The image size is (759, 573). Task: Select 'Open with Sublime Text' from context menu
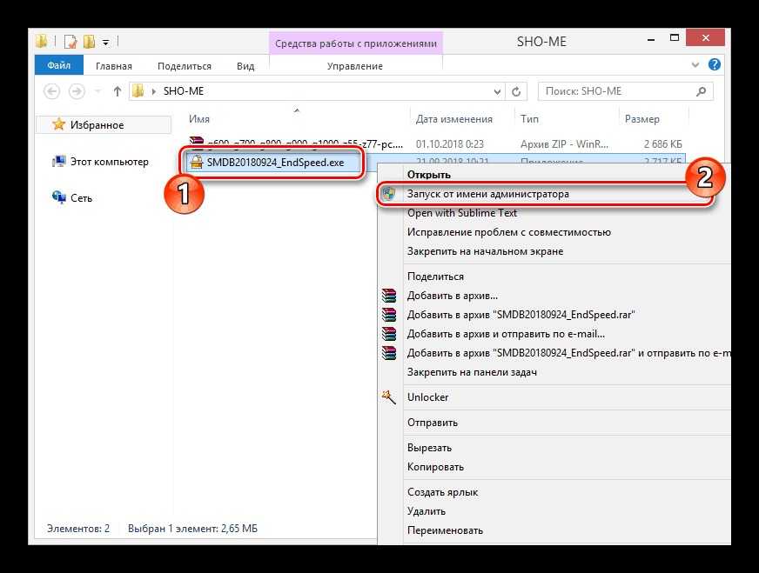[461, 213]
